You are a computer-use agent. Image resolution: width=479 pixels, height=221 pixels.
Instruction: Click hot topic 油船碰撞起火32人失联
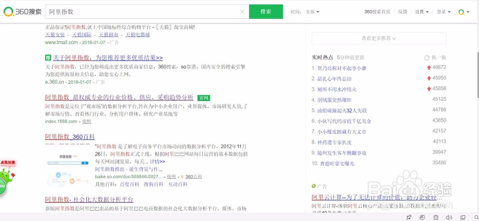click(342, 111)
